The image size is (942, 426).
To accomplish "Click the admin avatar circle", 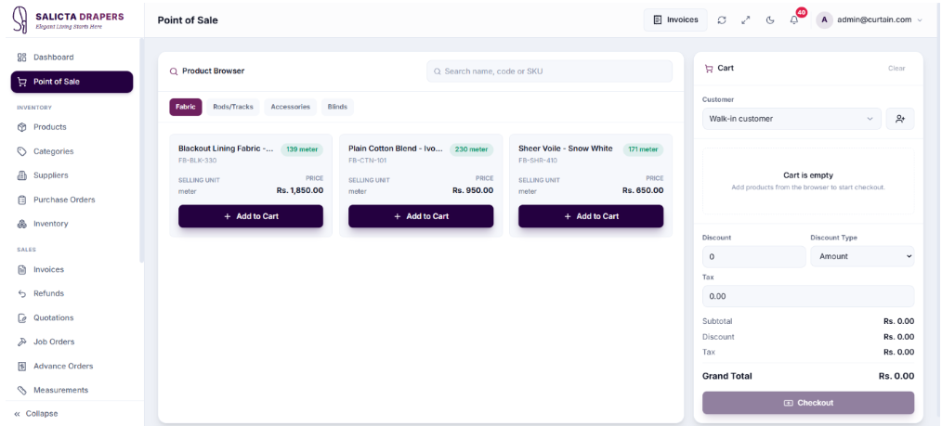I will [824, 19].
